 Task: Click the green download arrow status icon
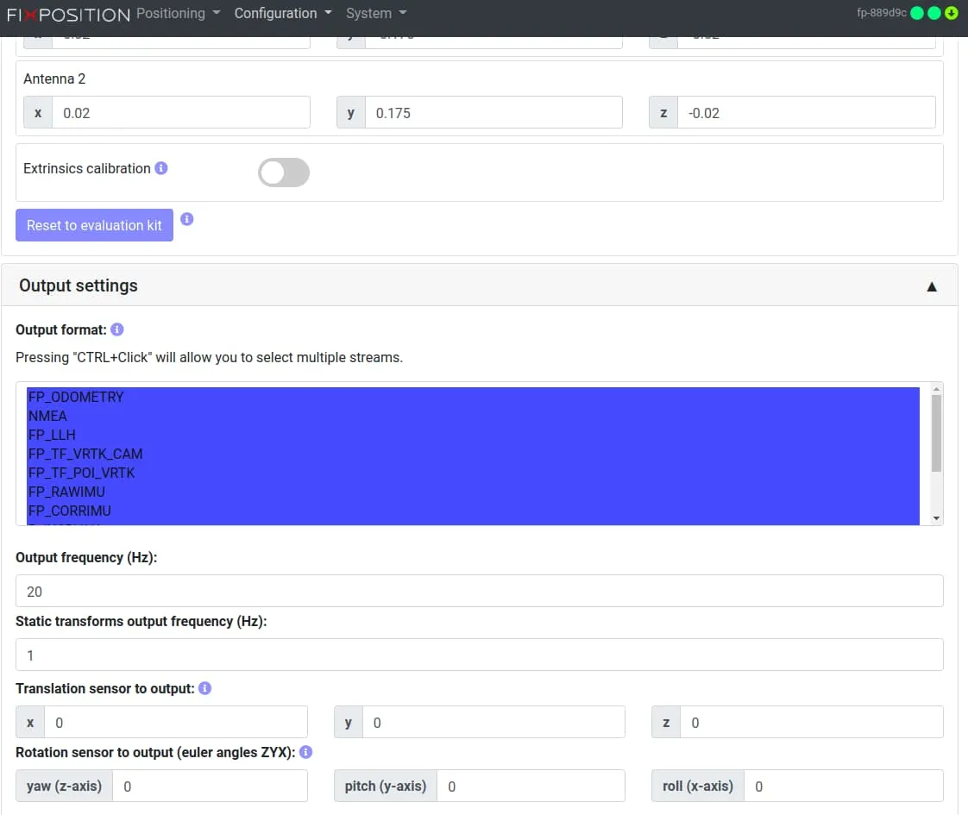(x=951, y=13)
